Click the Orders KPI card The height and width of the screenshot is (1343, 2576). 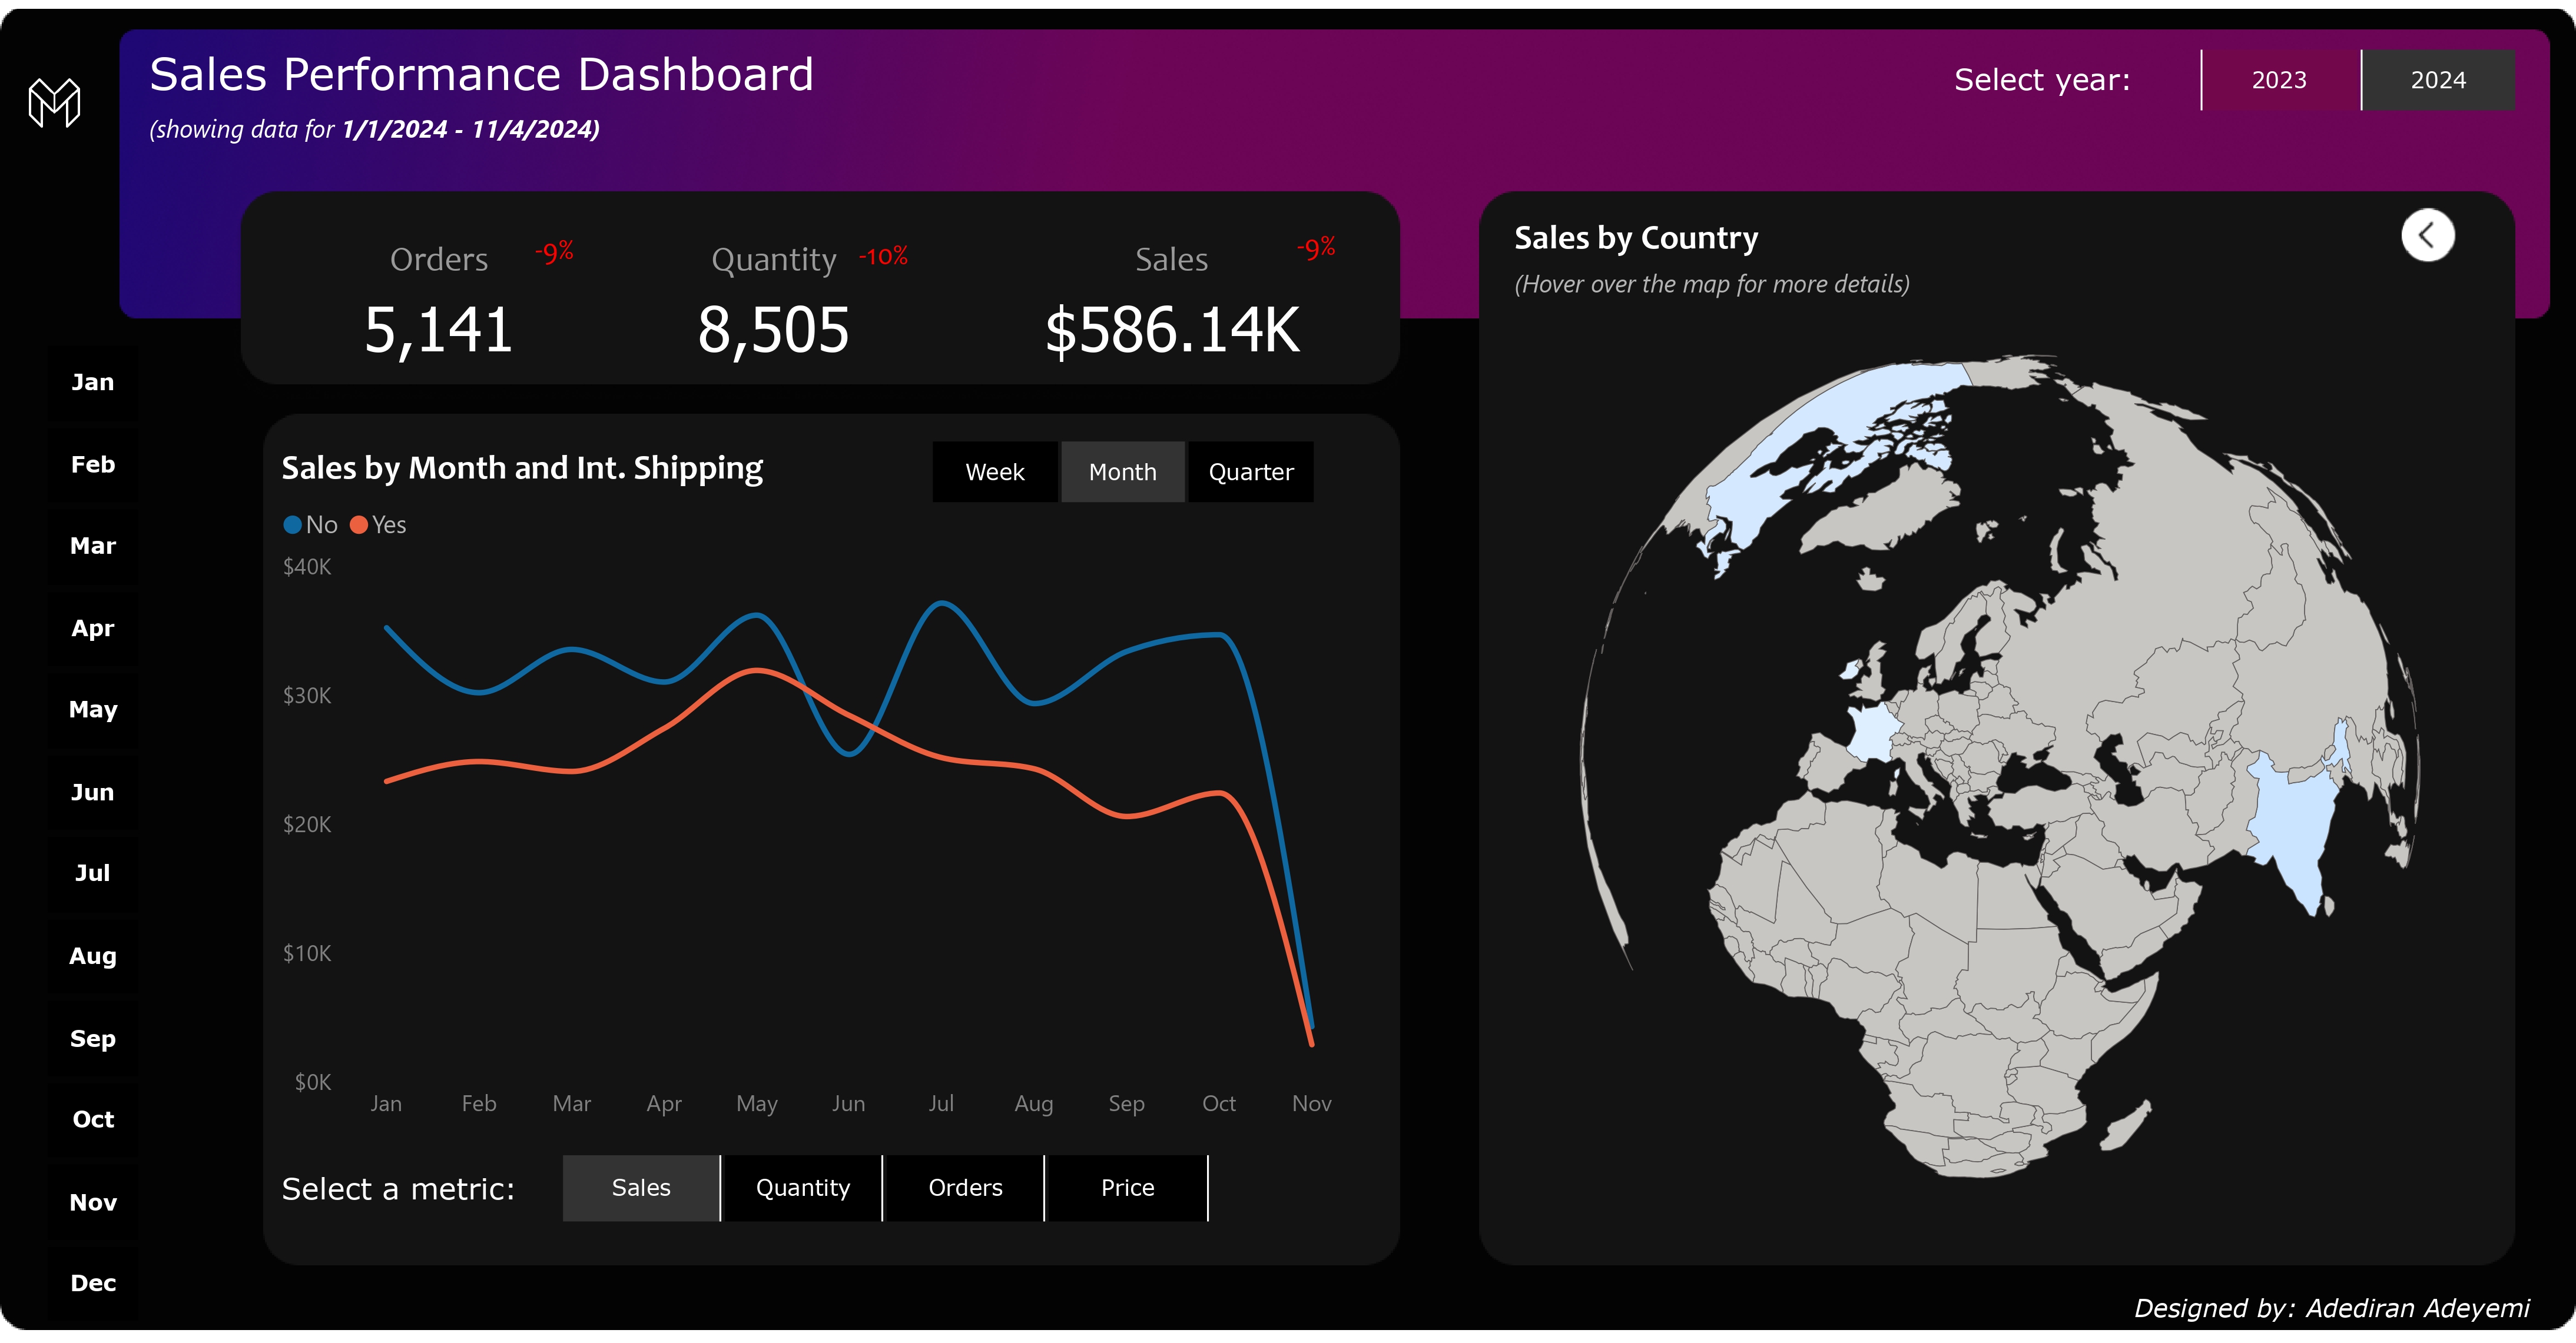(x=438, y=300)
